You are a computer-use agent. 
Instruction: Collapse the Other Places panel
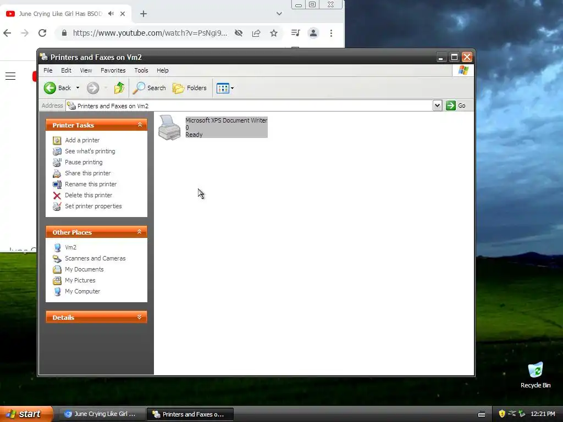pyautogui.click(x=140, y=232)
